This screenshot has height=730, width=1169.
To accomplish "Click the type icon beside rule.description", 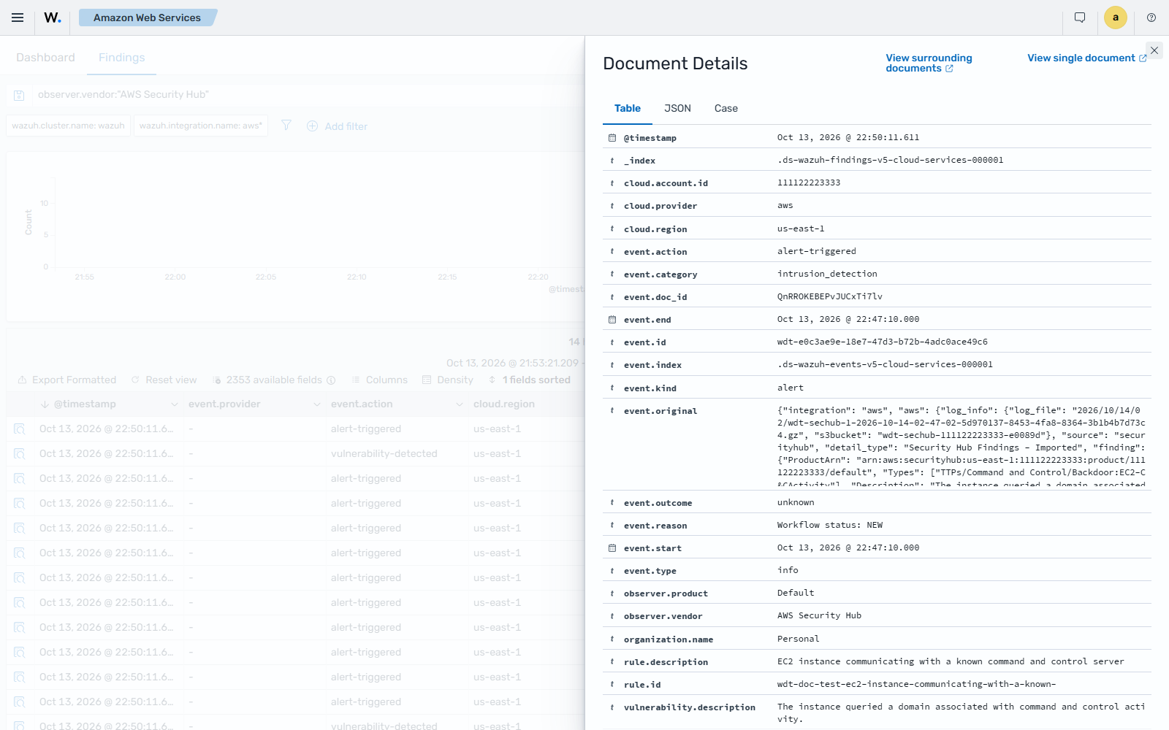I will coord(612,662).
